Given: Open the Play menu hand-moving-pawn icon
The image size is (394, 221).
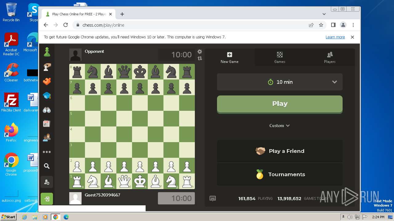Looking at the screenshot, I should click(47, 67).
